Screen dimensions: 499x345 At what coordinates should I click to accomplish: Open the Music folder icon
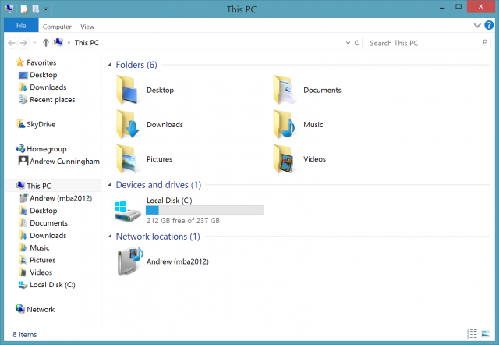click(284, 124)
